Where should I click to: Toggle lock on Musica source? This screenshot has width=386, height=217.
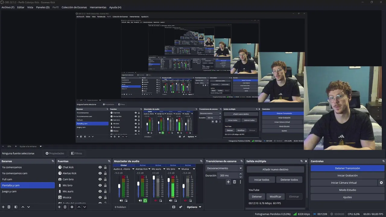105,197
